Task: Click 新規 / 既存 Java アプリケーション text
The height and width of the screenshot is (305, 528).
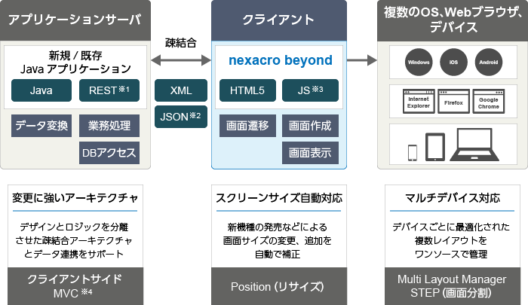Action: tap(75, 63)
